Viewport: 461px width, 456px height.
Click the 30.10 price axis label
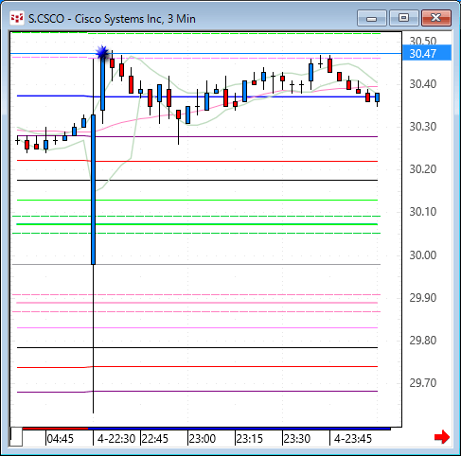pos(423,212)
